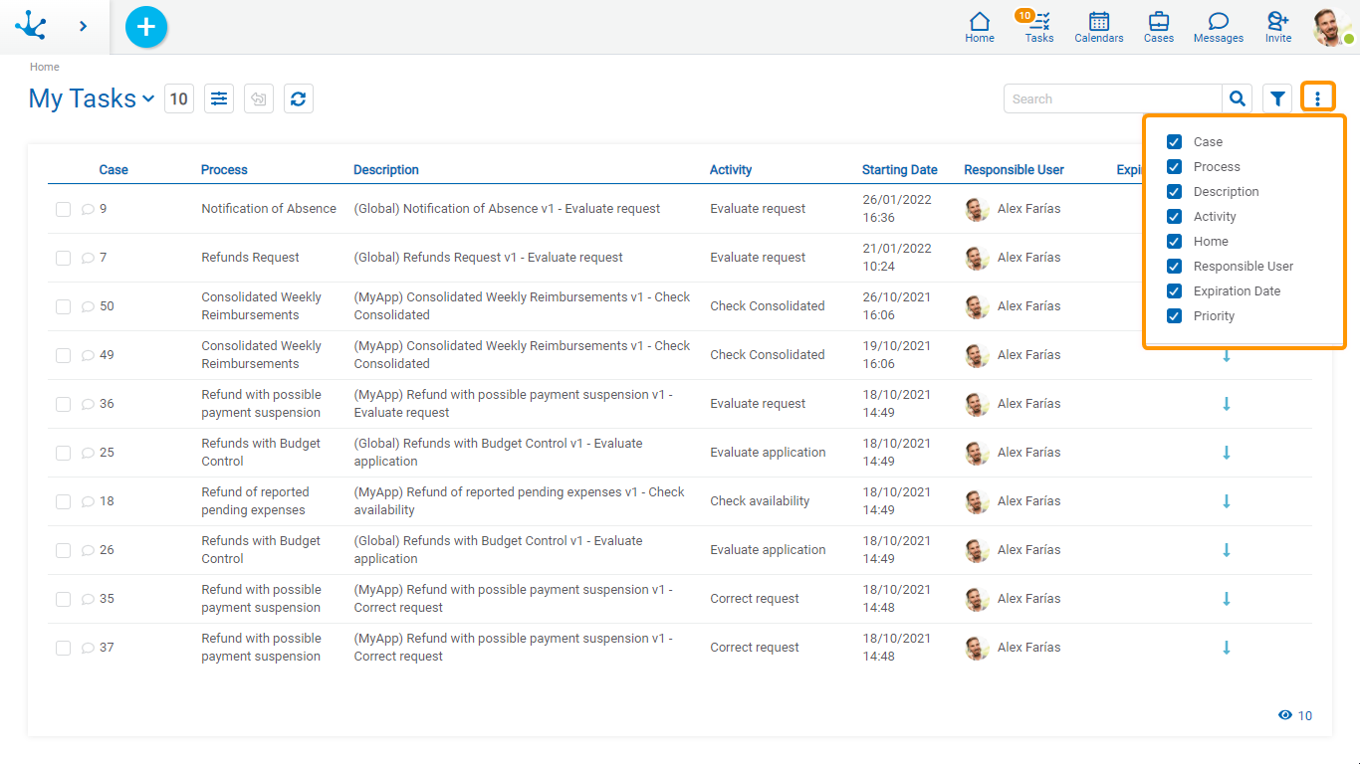Click the blue plus create button

pos(146,27)
